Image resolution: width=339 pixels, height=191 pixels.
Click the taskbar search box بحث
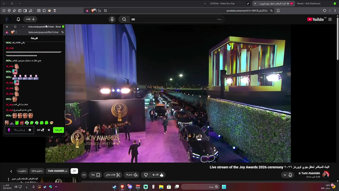point(200,187)
